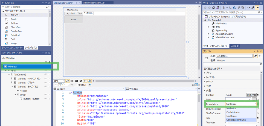Click Horizontal Split pane icon
This screenshot has width=264, height=126.
coord(196,85)
